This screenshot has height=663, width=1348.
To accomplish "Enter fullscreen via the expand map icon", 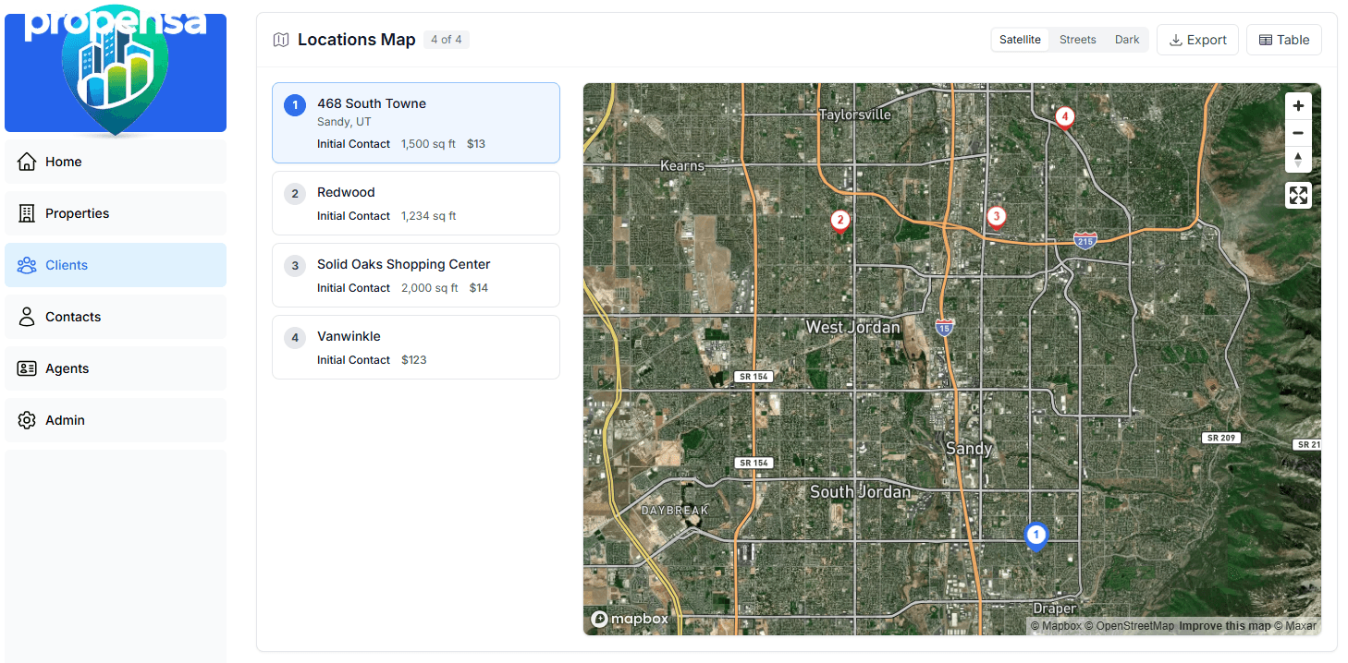I will point(1298,195).
